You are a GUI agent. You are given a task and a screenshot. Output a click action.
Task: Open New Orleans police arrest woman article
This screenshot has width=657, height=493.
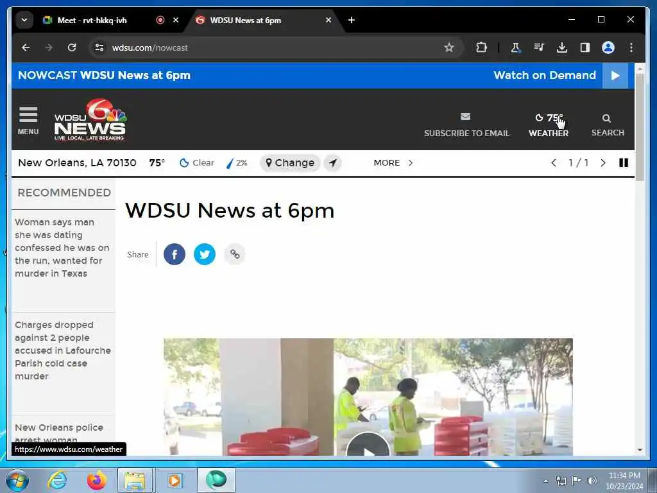click(59, 433)
